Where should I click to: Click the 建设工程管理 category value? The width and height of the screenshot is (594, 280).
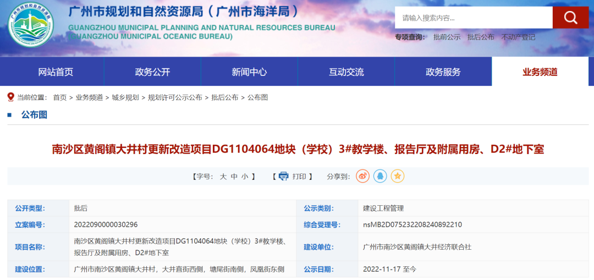[383, 208]
